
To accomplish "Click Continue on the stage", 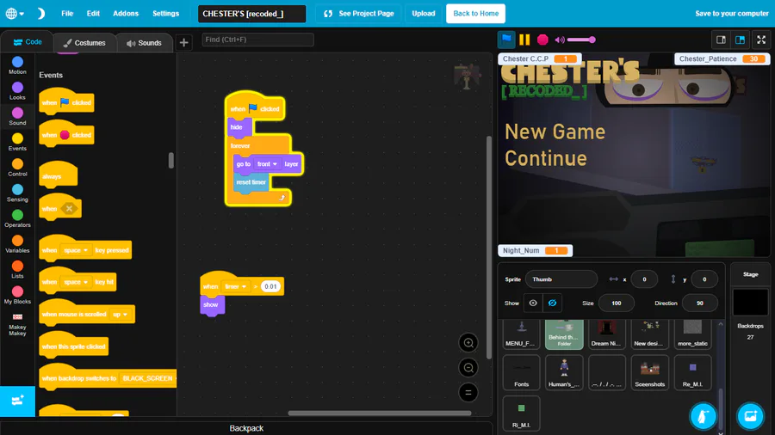I will pyautogui.click(x=546, y=158).
